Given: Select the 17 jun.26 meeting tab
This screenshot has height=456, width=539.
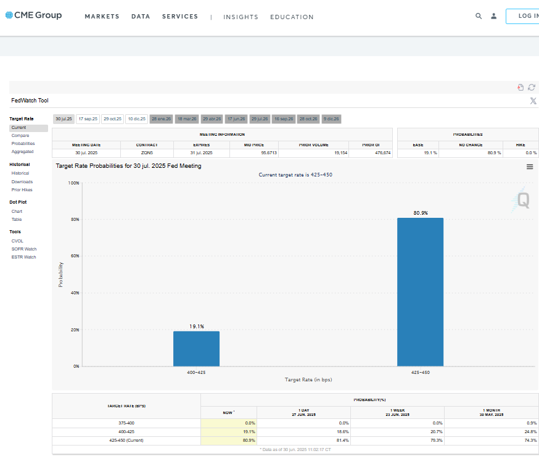Looking at the screenshot, I should pos(236,119).
